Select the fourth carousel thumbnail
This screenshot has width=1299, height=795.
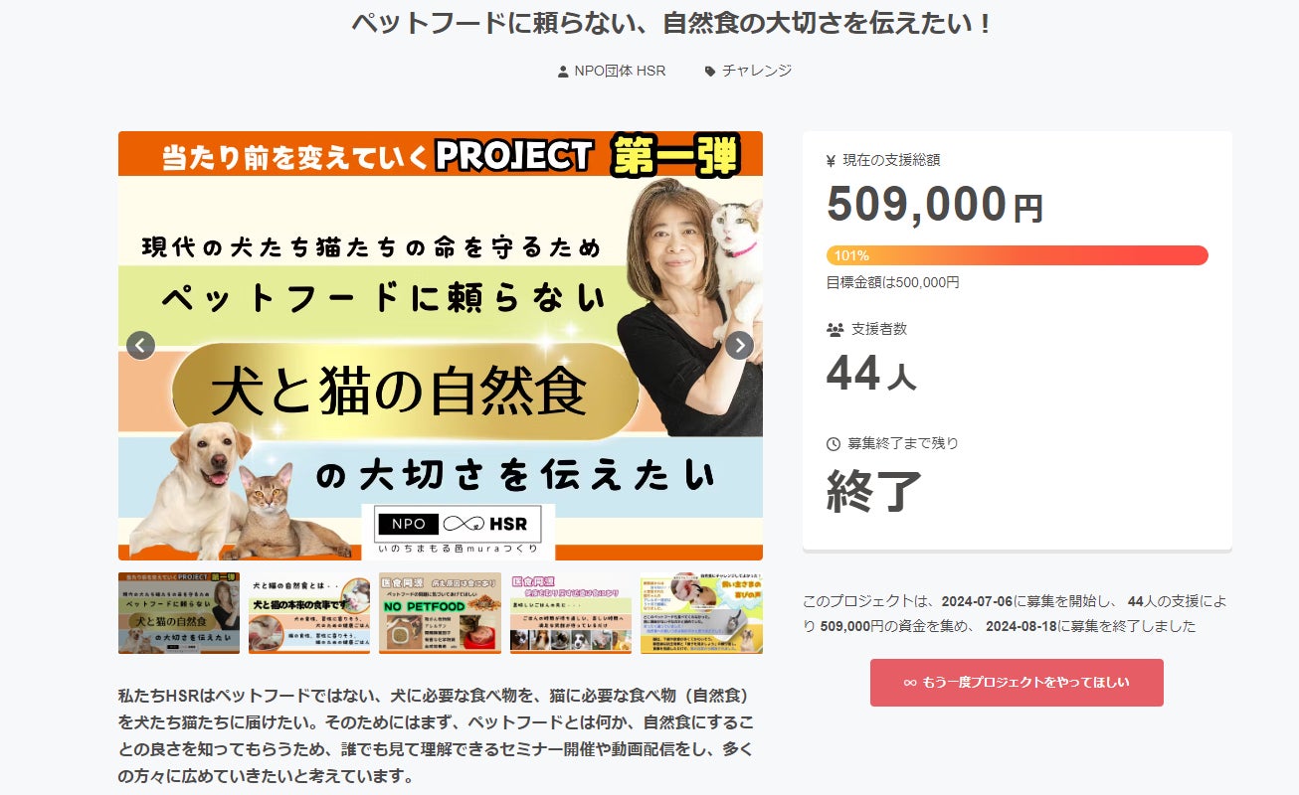[571, 613]
